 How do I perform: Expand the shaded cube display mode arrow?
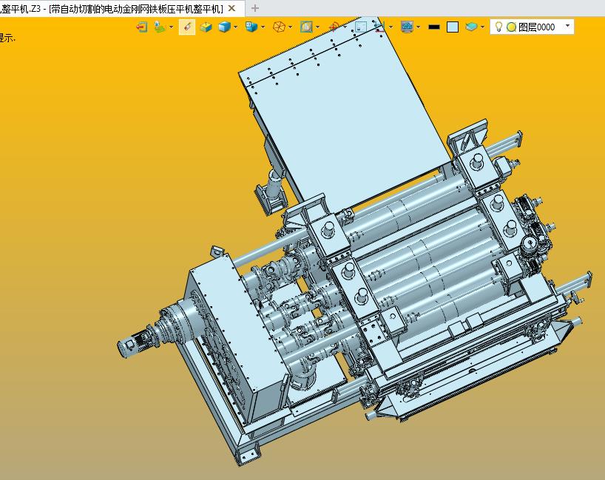coord(236,27)
